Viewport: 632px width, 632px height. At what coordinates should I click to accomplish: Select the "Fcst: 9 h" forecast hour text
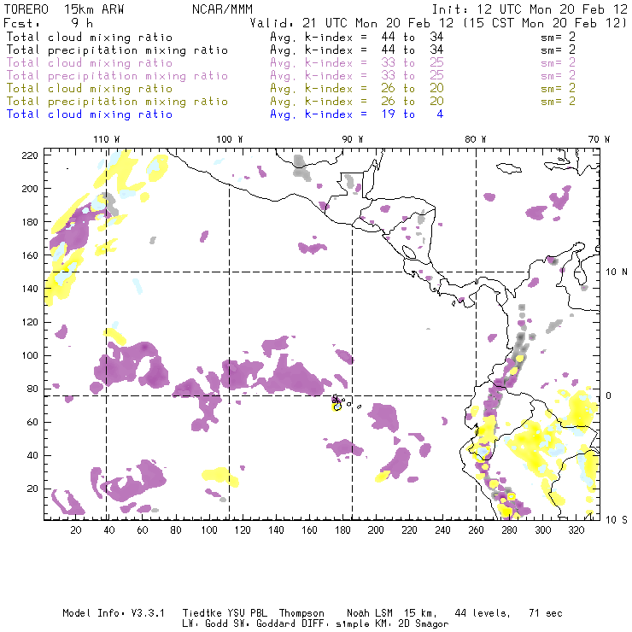[x=48, y=23]
